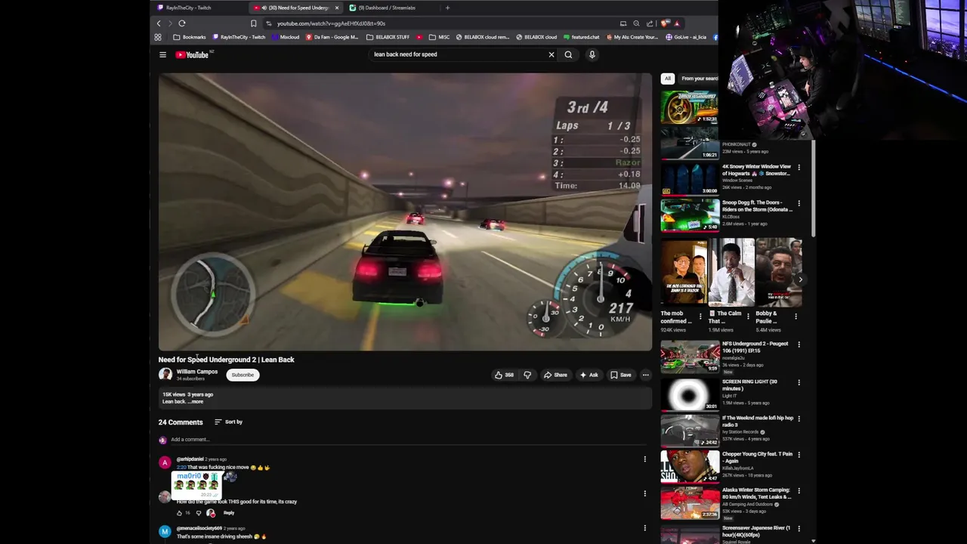Select the All filter chip
Screen dimensions: 967x544
point(667,79)
